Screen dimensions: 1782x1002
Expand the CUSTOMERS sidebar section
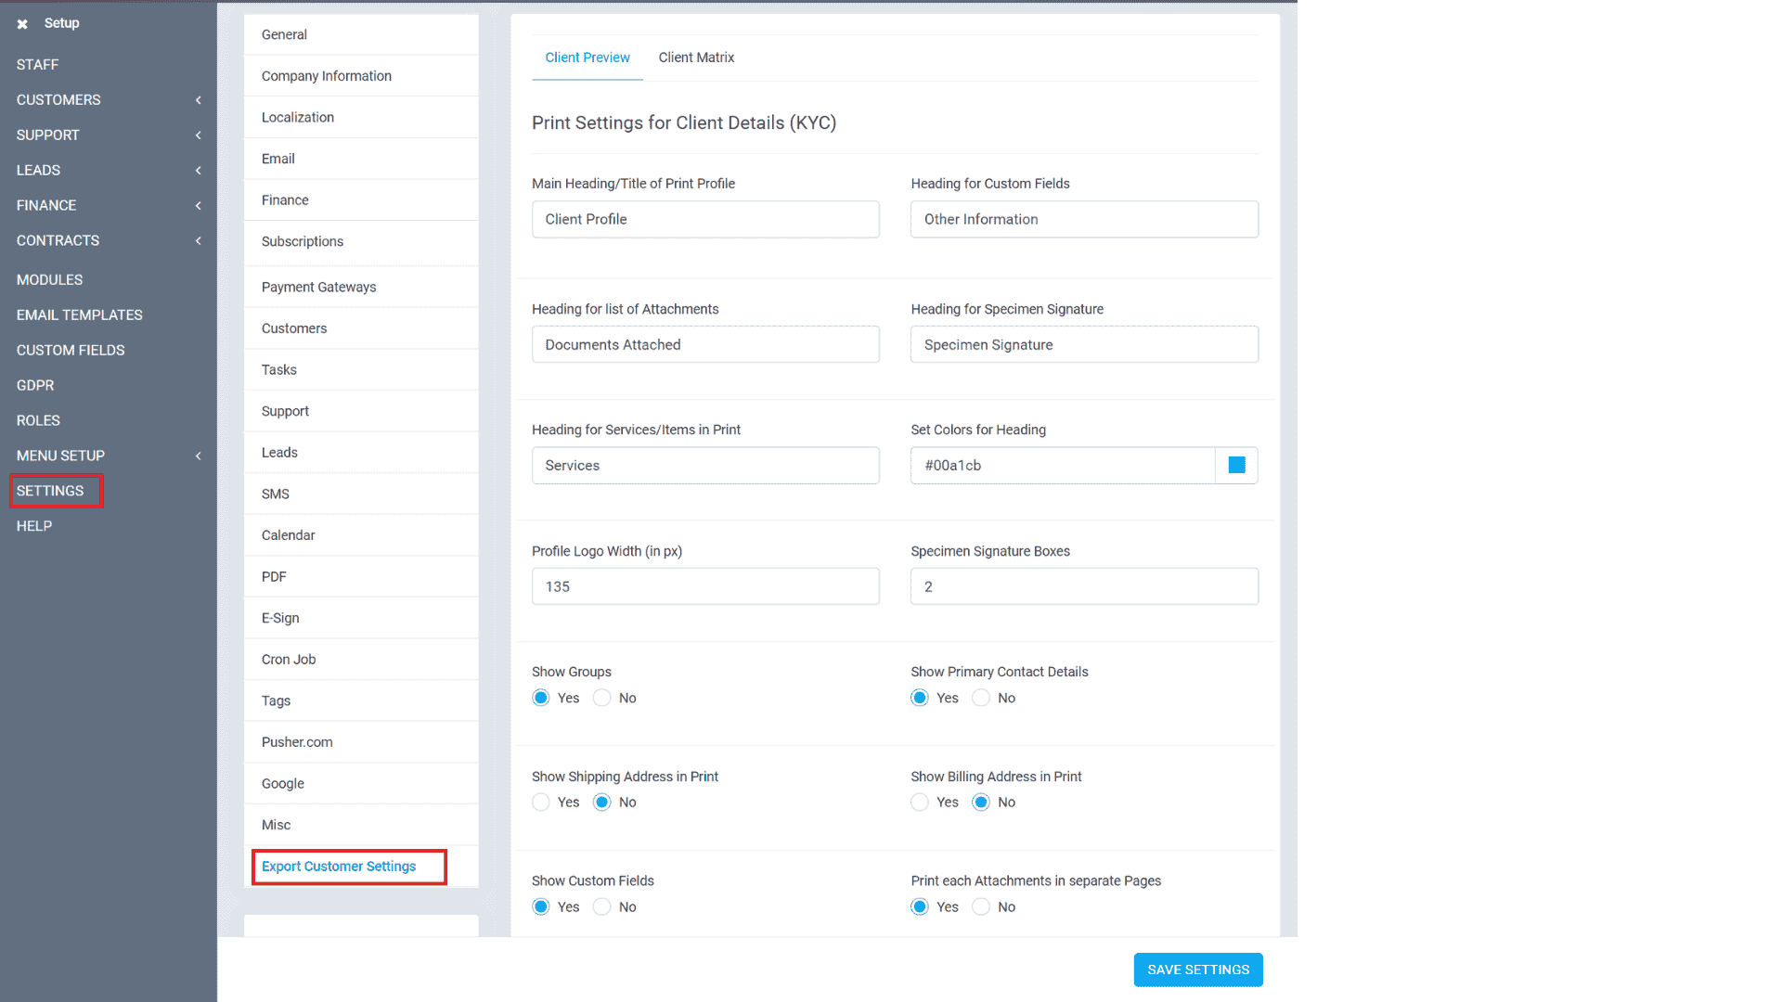58,99
